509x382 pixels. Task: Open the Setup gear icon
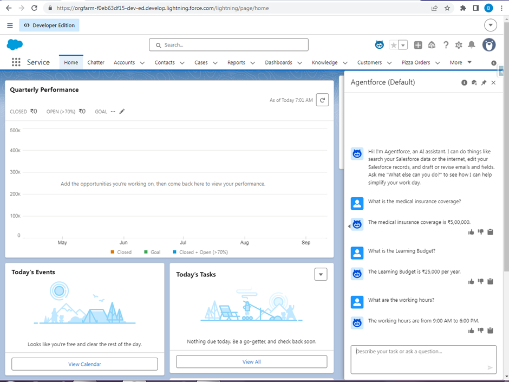(x=458, y=45)
